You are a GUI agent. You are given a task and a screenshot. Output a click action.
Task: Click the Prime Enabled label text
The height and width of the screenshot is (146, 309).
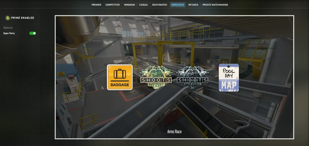point(23,18)
